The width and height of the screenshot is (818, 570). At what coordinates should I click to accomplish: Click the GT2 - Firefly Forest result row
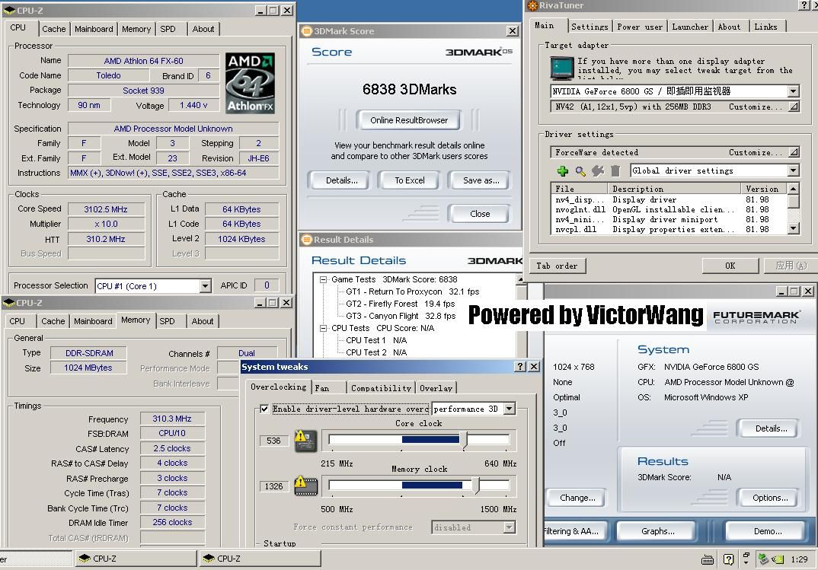pos(400,304)
